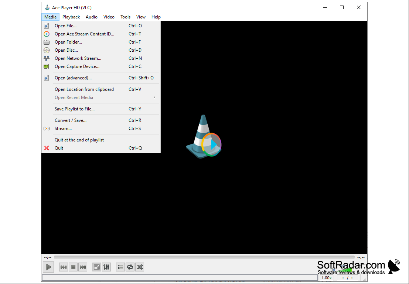The width and height of the screenshot is (409, 284).
Task: Click the capture card icon in menu
Action: 47,66
